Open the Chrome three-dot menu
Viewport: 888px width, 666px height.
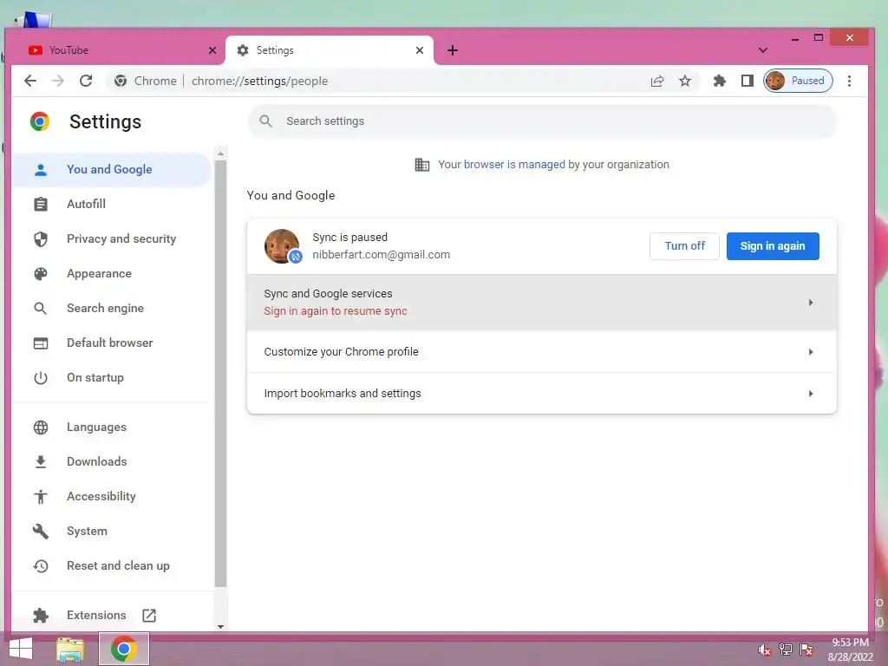[849, 81]
